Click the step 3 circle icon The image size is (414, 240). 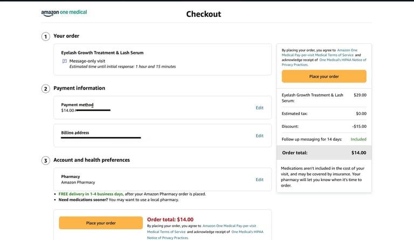pos(46,160)
